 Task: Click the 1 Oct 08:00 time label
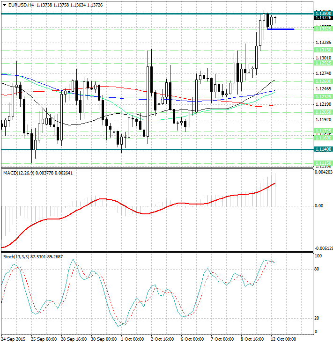133,339
